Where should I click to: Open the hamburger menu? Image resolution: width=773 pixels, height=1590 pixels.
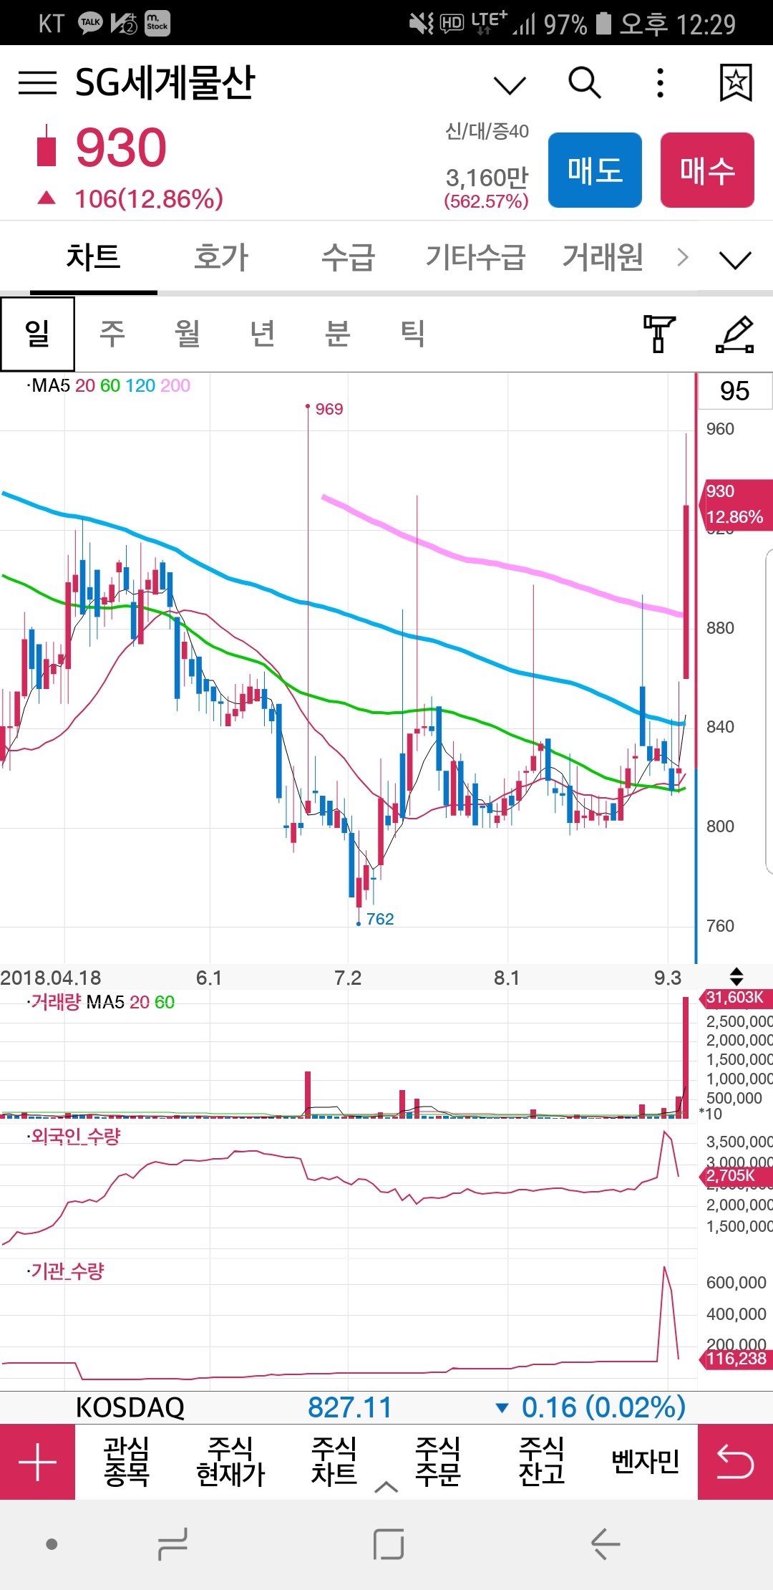(x=37, y=83)
